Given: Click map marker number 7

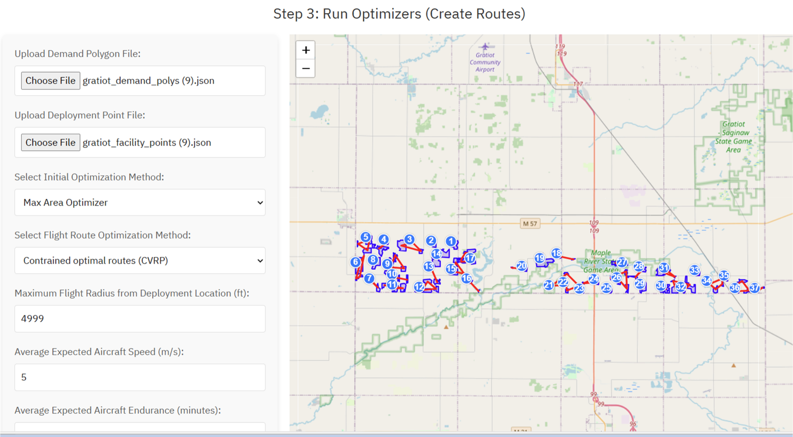Looking at the screenshot, I should click(x=369, y=278).
